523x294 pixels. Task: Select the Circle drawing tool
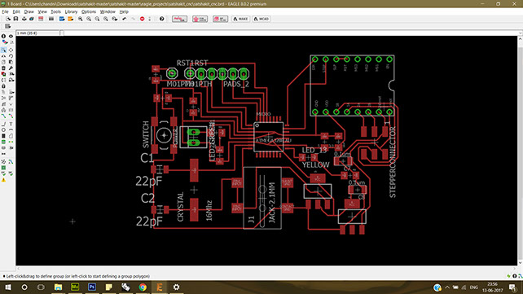pyautogui.click(x=4, y=129)
